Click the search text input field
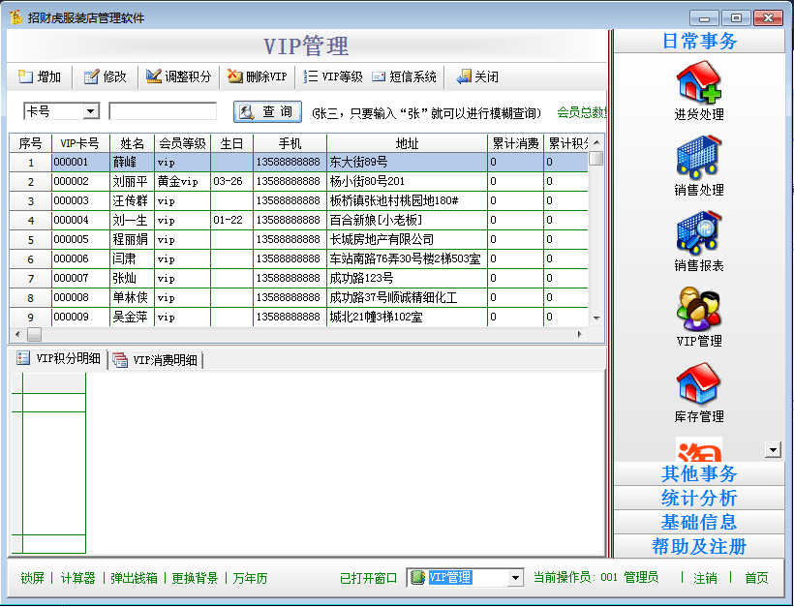 [x=162, y=112]
